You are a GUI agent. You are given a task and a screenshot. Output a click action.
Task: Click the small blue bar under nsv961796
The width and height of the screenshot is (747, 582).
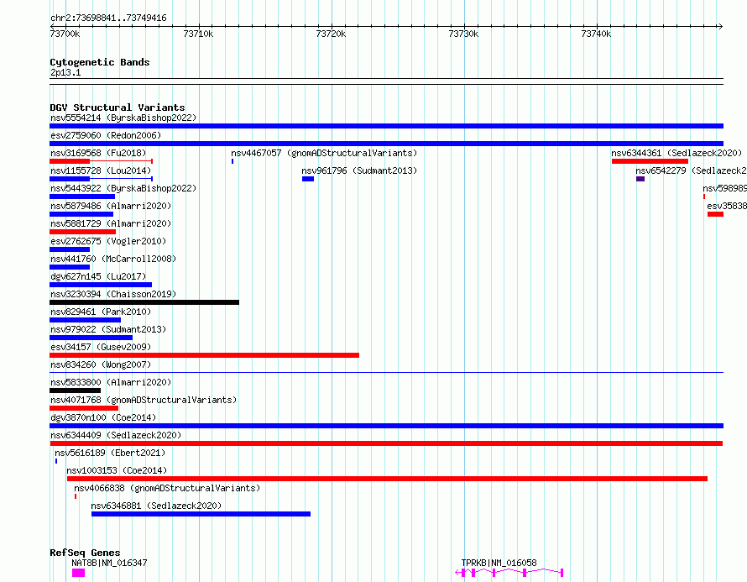[x=308, y=179]
